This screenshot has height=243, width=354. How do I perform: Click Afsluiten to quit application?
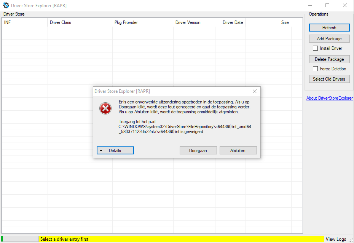point(238,151)
